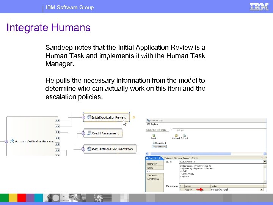Screen dimensions: 273x205
Task: Minimize the Properties view panel
Action: 265,158
